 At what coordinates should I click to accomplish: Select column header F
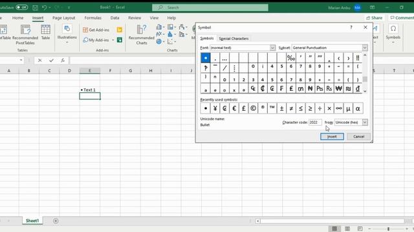pyautogui.click(x=110, y=70)
